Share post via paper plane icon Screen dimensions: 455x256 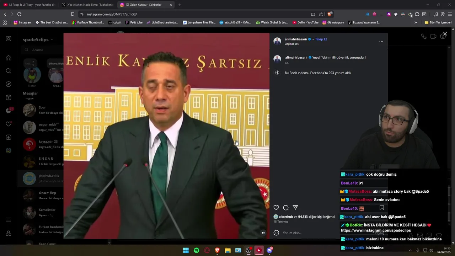tap(295, 208)
